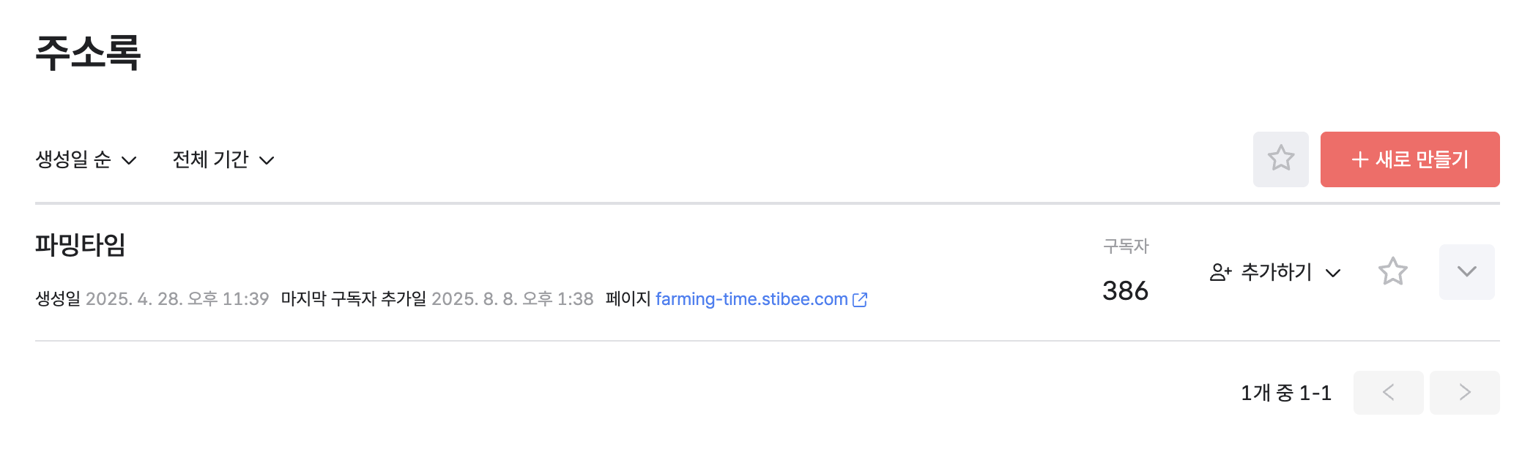Viewport: 1522px width, 452px height.
Task: Click the subscriber count 386
Action: coord(1125,291)
